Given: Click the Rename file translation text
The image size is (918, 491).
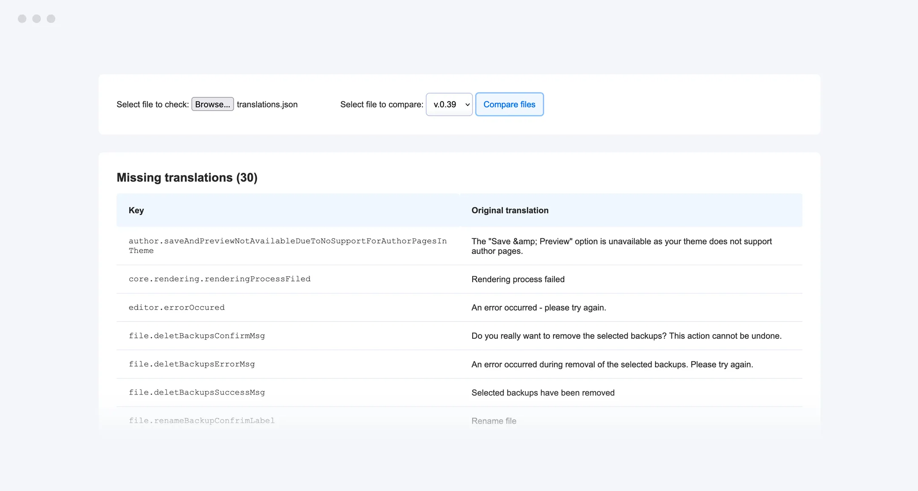Looking at the screenshot, I should (x=493, y=420).
